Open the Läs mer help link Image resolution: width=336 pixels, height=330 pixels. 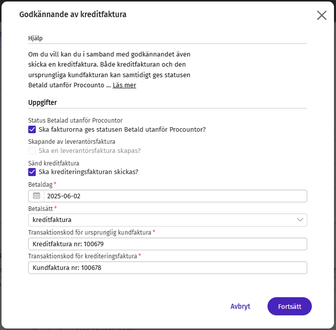point(124,85)
